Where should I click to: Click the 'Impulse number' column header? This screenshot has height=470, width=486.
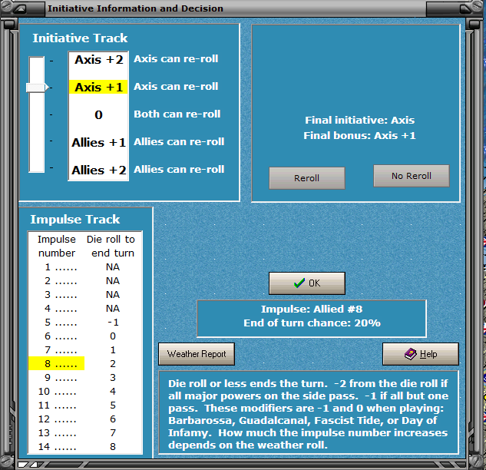click(x=56, y=247)
